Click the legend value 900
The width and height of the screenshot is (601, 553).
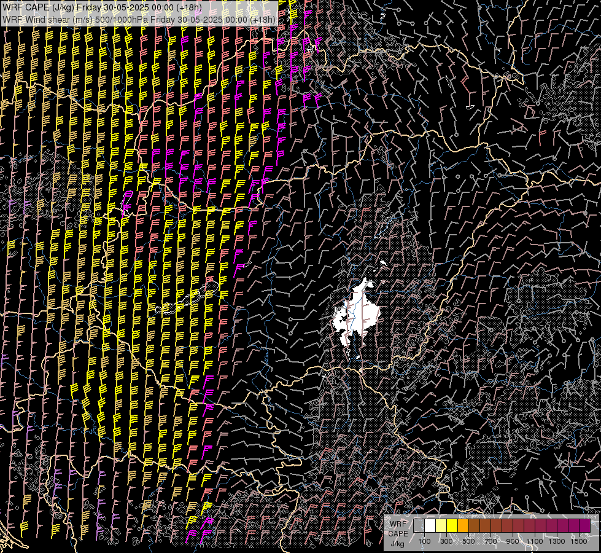pos(513,541)
